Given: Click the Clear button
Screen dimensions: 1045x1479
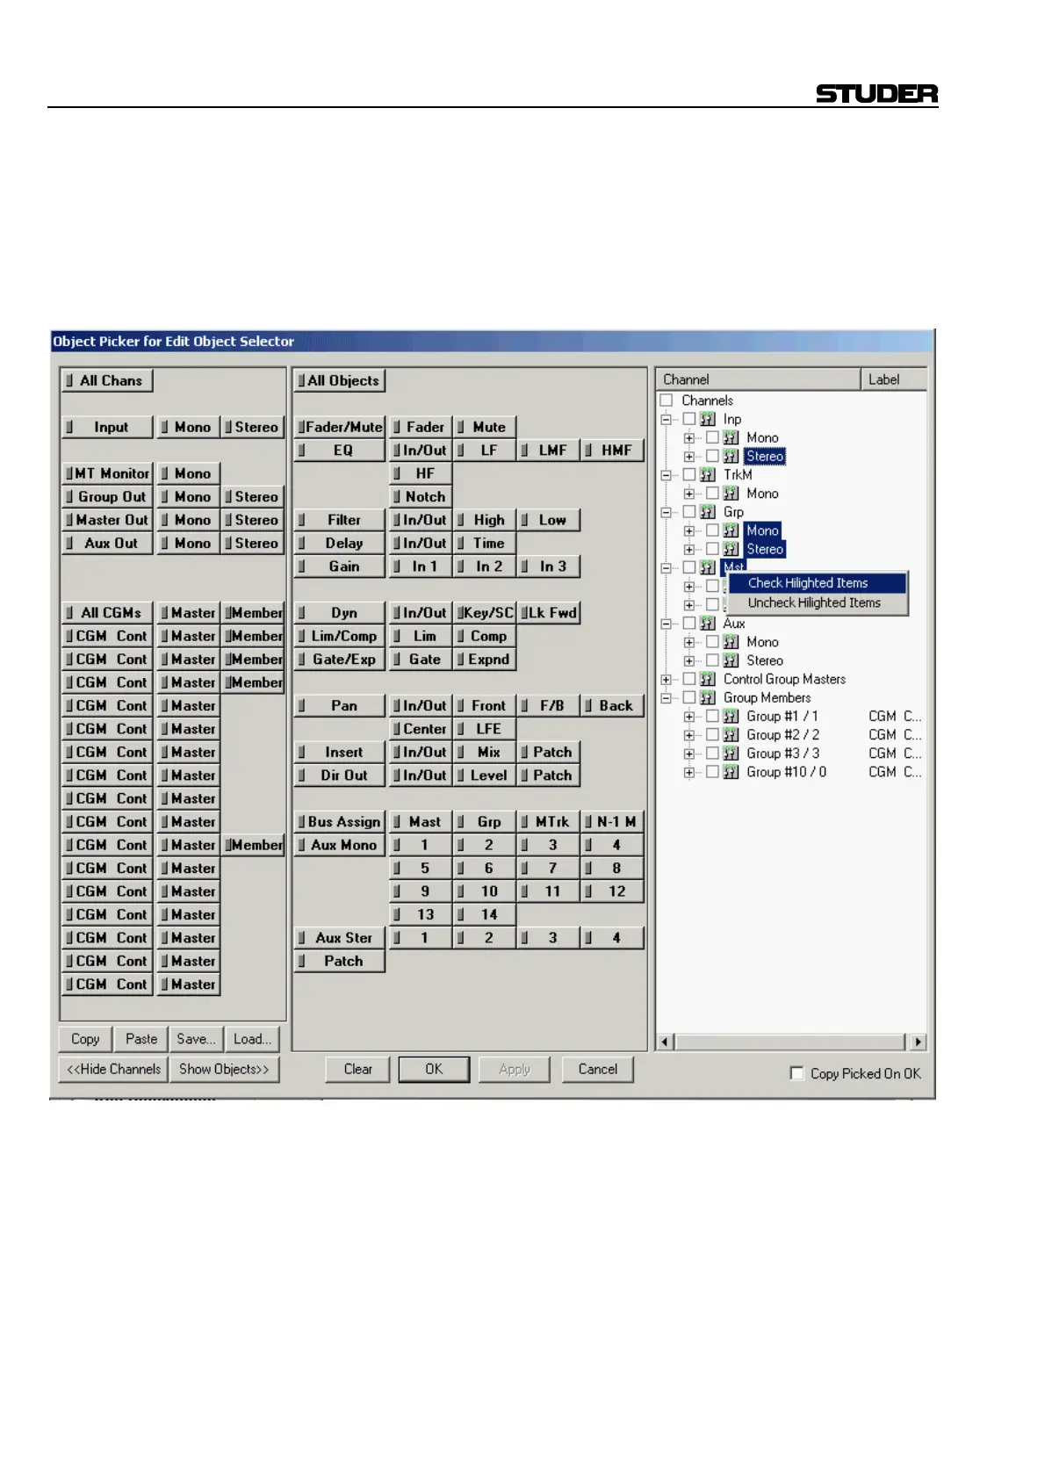Looking at the screenshot, I should [x=357, y=1070].
